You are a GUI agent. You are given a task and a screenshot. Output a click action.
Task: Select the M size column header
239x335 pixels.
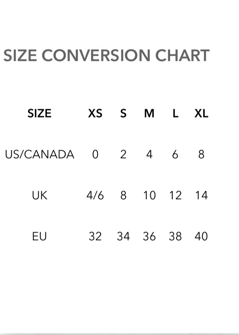pyautogui.click(x=149, y=114)
